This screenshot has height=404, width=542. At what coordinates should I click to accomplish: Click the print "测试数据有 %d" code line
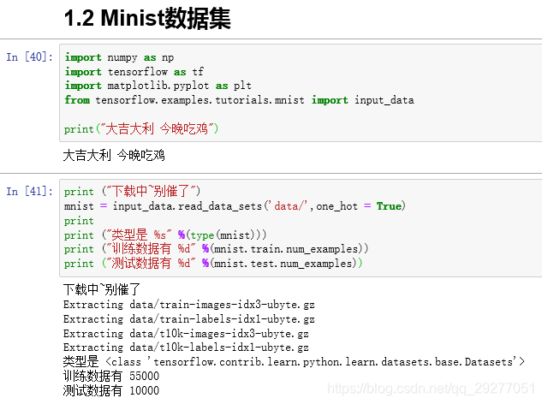click(x=213, y=264)
